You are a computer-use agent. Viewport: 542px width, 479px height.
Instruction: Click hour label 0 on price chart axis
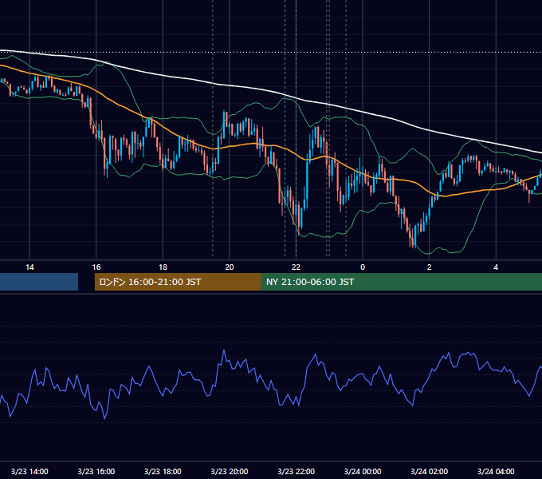click(363, 267)
